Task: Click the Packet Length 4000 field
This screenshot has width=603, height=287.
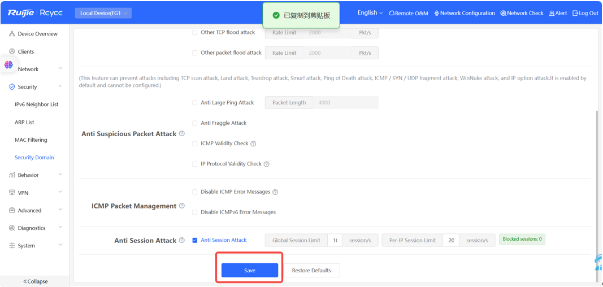Action: (346, 103)
